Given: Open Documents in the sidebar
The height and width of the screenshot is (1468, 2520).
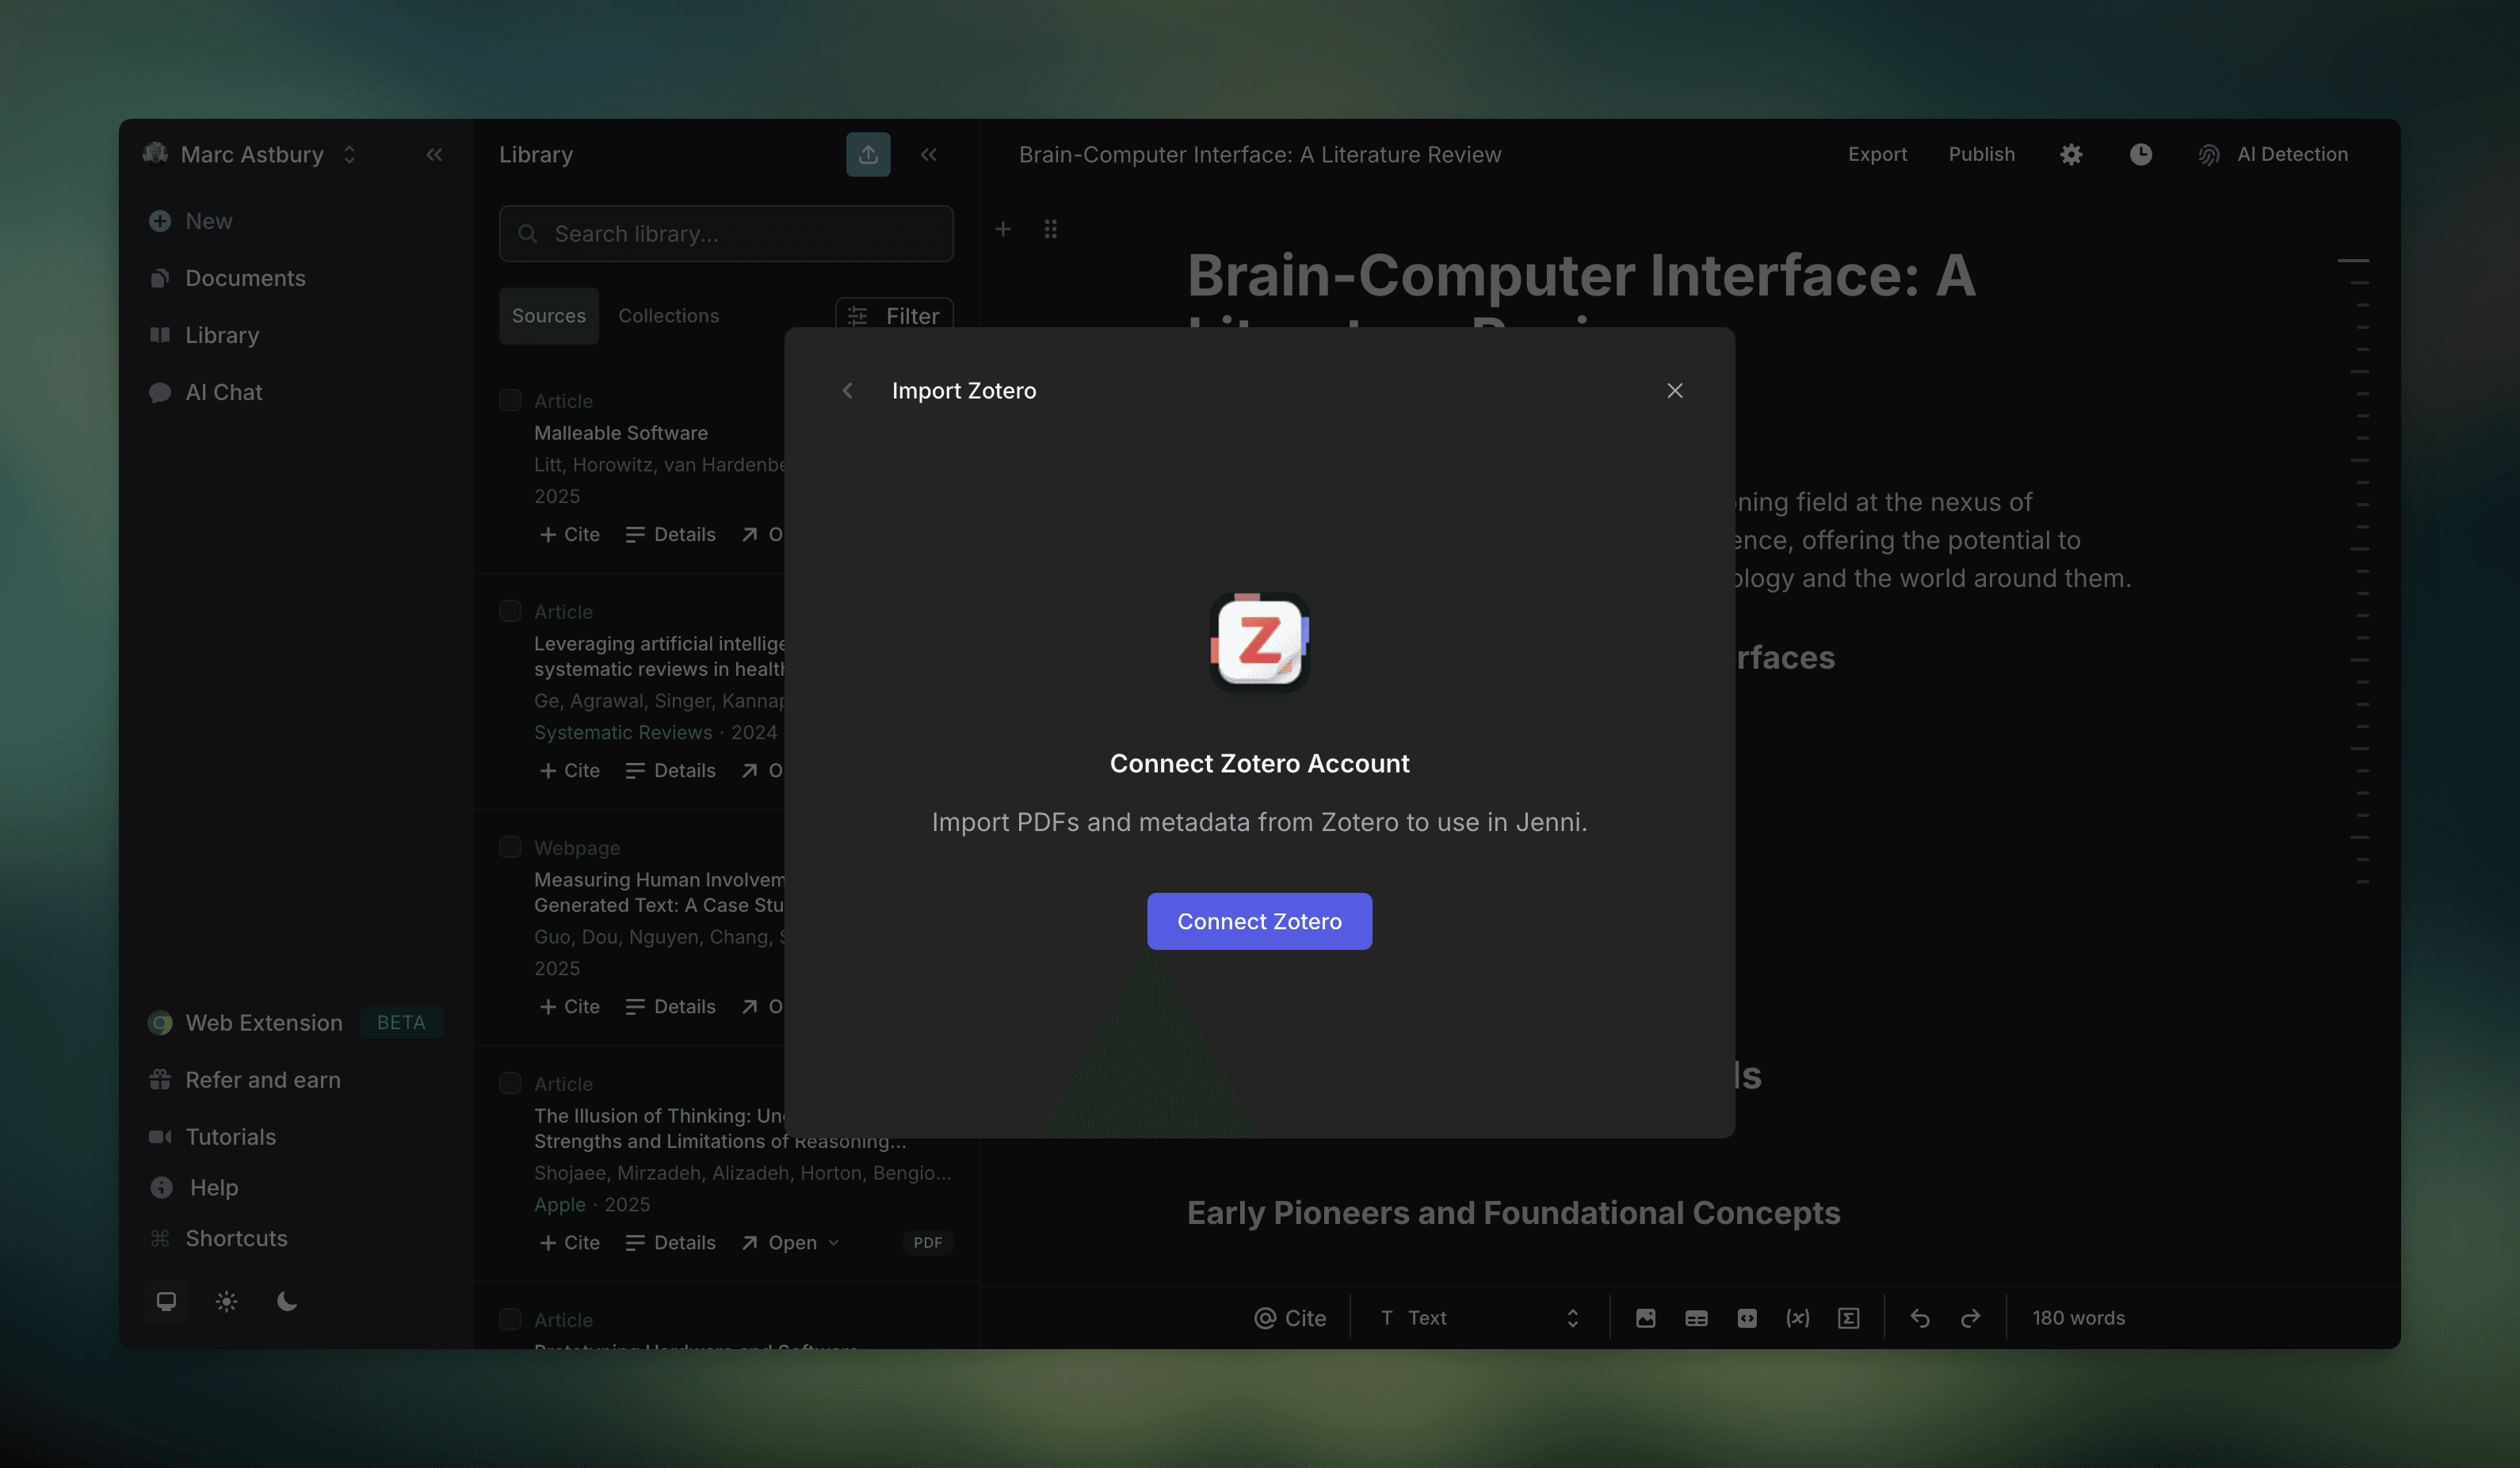Looking at the screenshot, I should coord(228,278).
